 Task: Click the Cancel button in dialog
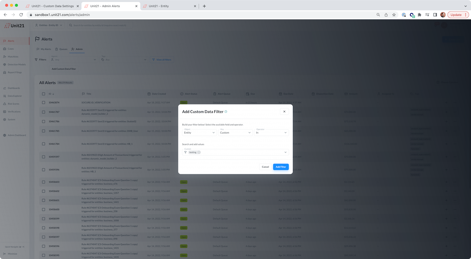(265, 167)
